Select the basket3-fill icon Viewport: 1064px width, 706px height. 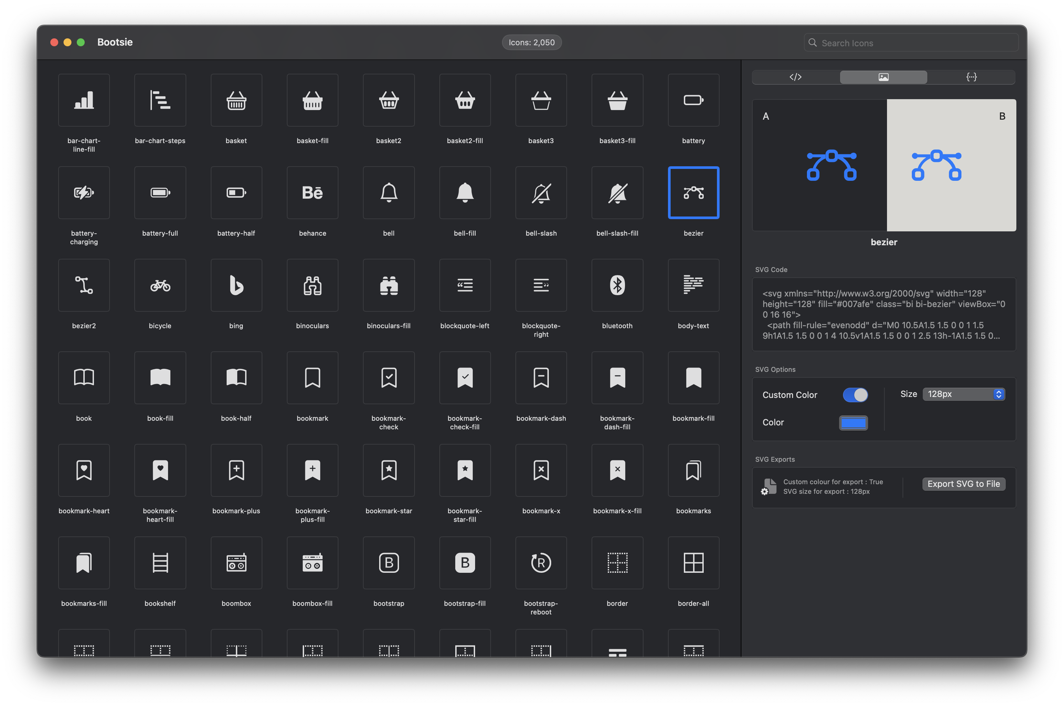pyautogui.click(x=617, y=100)
